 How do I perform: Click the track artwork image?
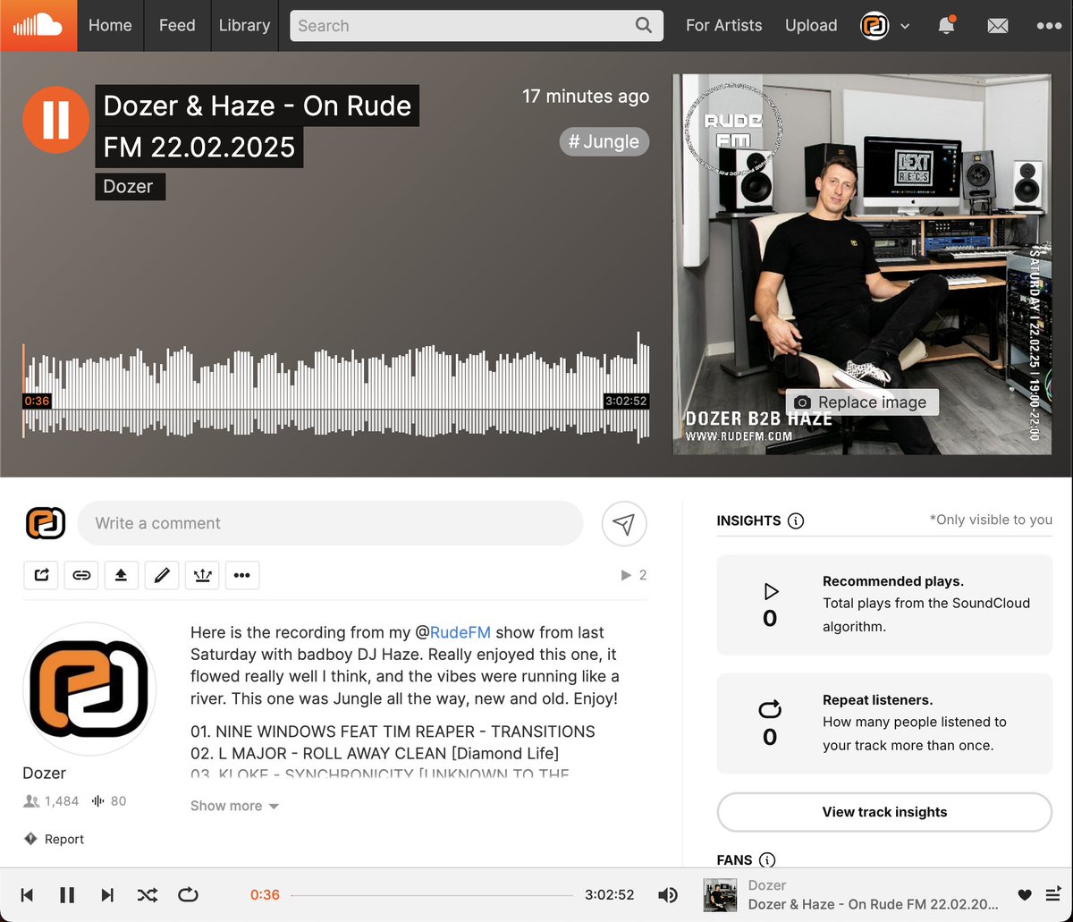tap(862, 264)
